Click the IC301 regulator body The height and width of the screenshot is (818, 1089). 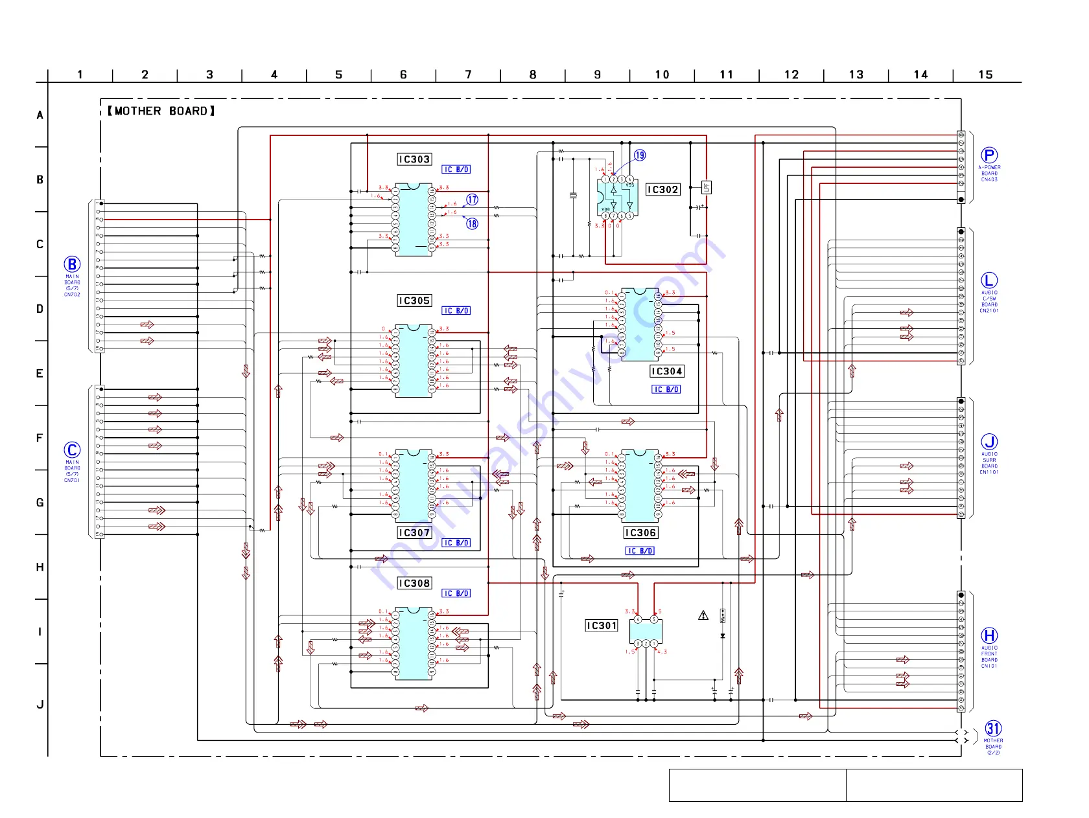point(646,631)
